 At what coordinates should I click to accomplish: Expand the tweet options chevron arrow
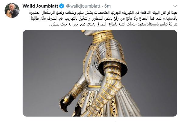[x=175, y=6]
